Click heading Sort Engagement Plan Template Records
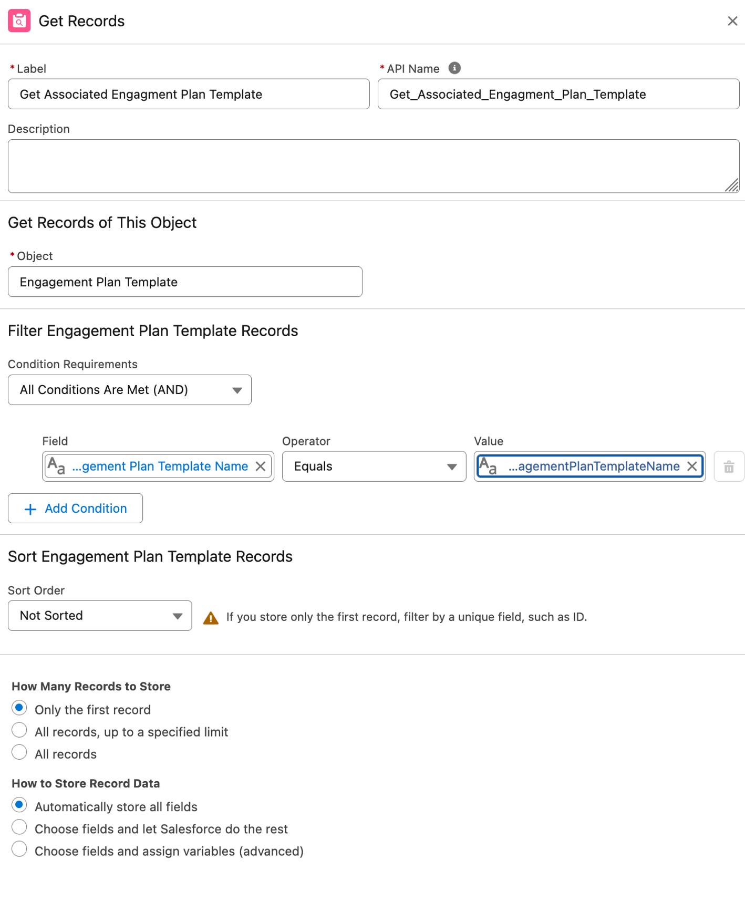Viewport: 745px width, 912px height. (150, 557)
